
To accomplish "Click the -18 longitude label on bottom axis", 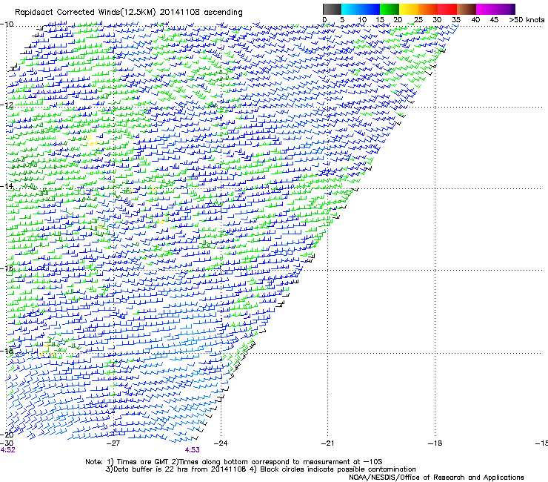I will [x=435, y=443].
